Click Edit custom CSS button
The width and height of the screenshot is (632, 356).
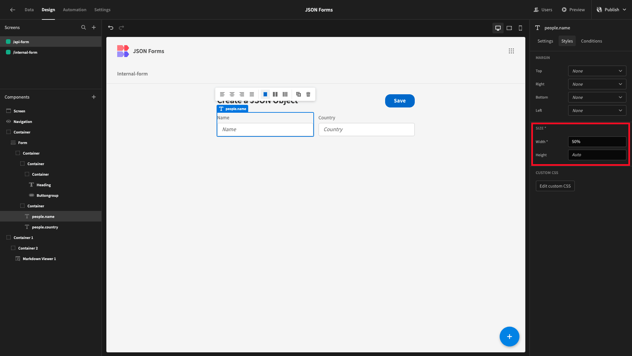pyautogui.click(x=555, y=186)
